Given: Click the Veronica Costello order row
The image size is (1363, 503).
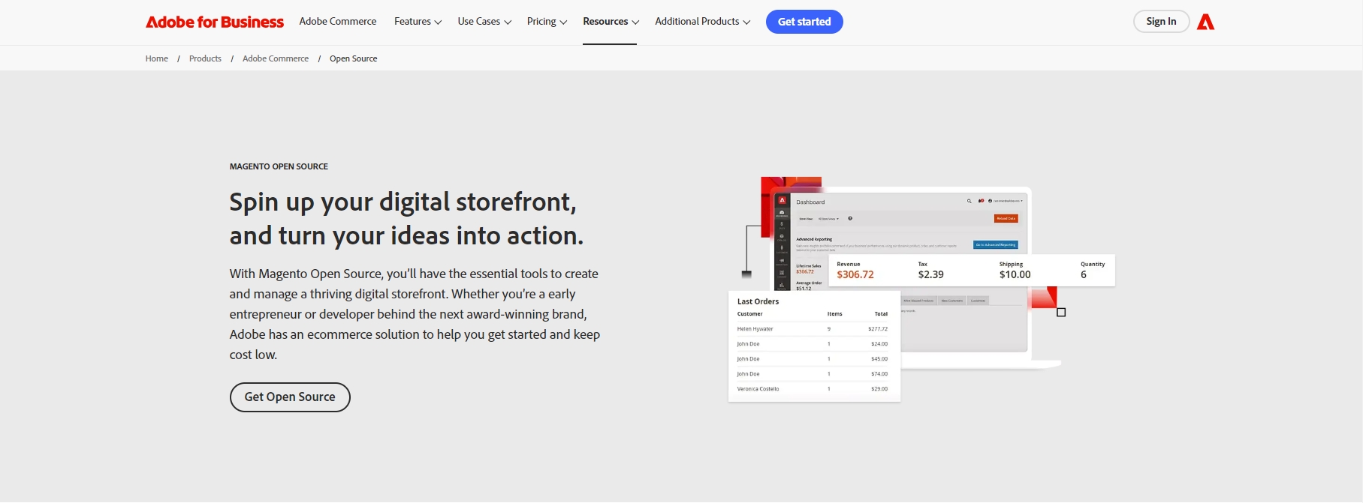Looking at the screenshot, I should [x=813, y=389].
